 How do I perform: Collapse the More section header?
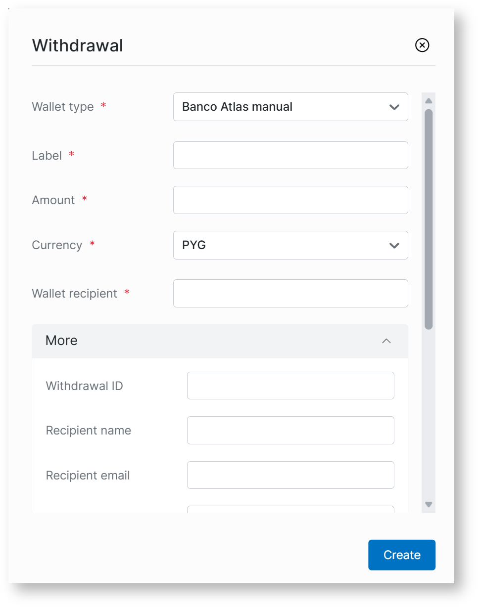click(x=220, y=341)
